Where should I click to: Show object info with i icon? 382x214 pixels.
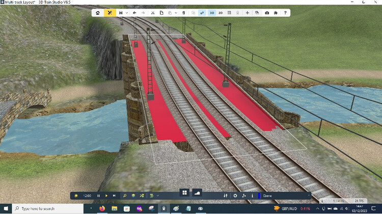[x=253, y=196]
